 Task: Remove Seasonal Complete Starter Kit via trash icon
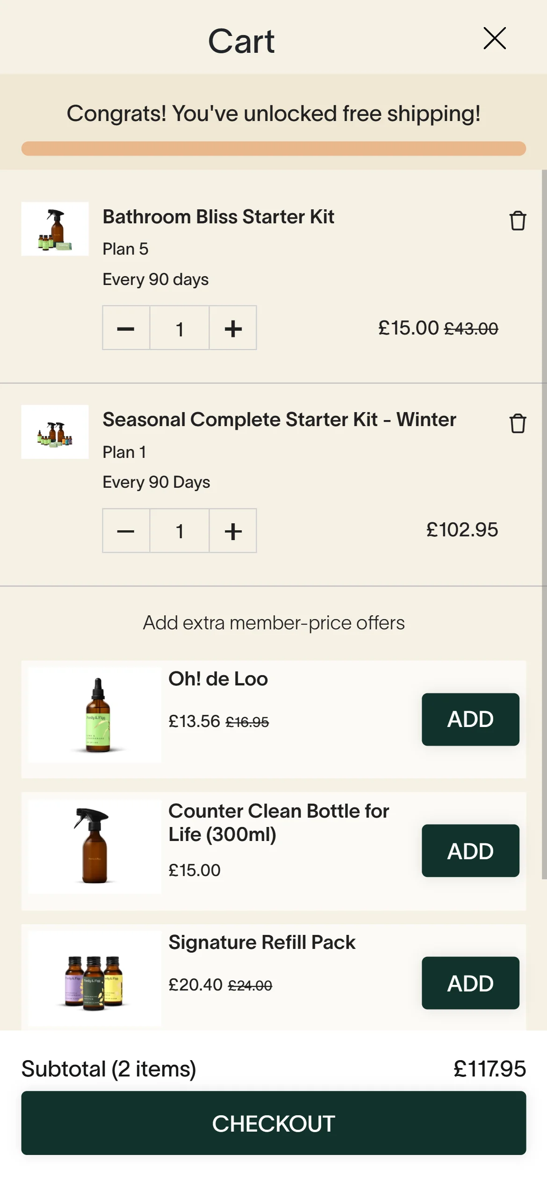518,423
